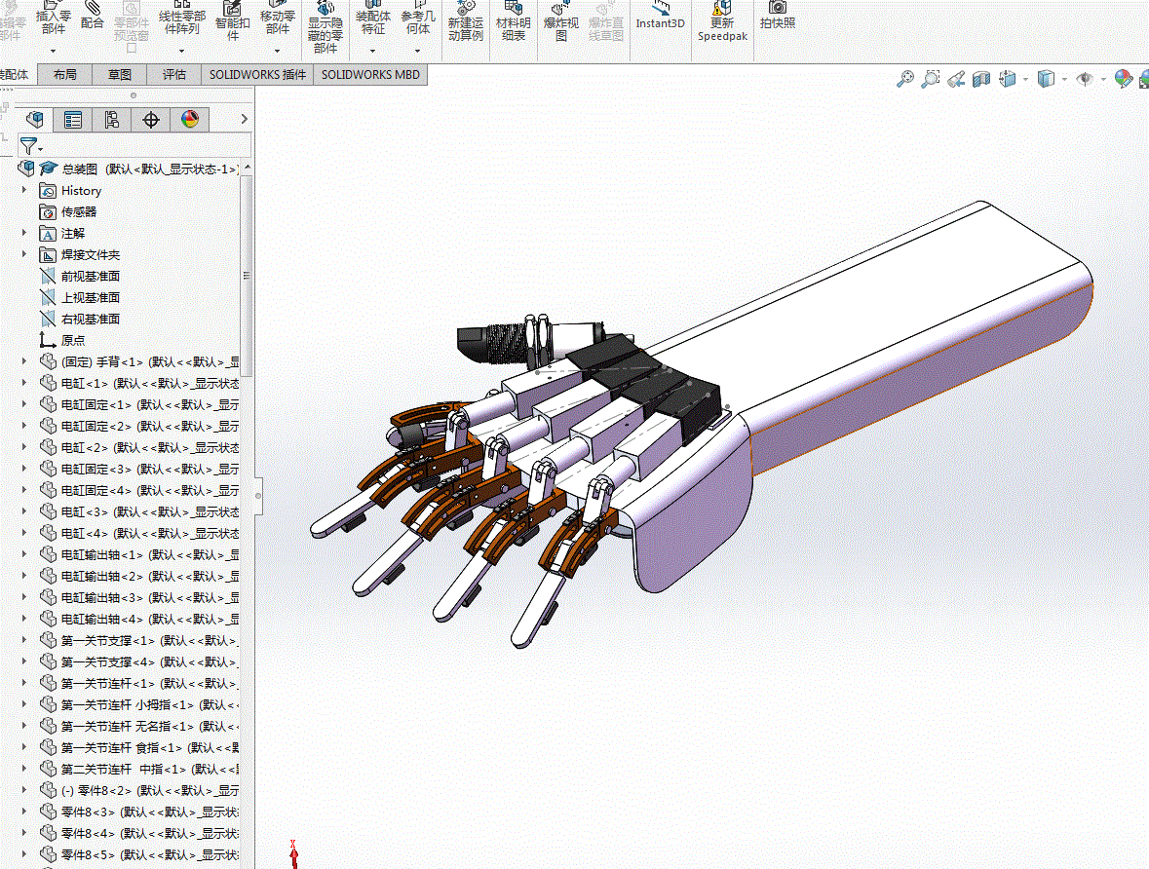Open the Display Style dropdown arrow
The width and height of the screenshot is (1149, 869).
(x=1064, y=79)
